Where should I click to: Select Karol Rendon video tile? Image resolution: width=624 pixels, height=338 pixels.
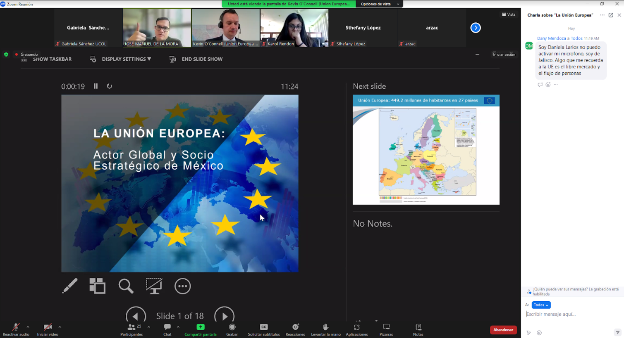pyautogui.click(x=294, y=28)
